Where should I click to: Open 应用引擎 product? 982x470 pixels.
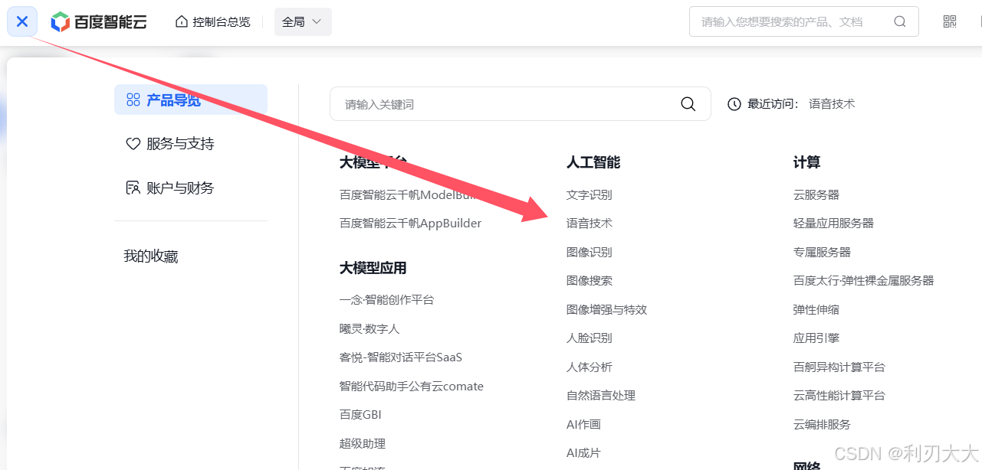pos(816,338)
